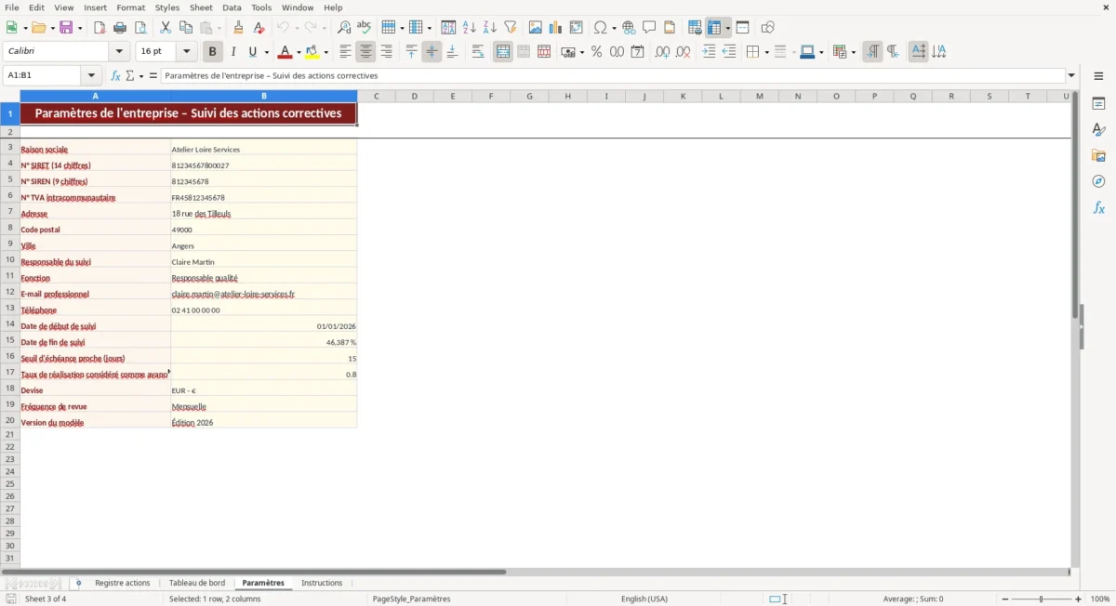Image resolution: width=1116 pixels, height=606 pixels.
Task: Activate the Clone Formatting paintbrush
Action: coord(239,28)
